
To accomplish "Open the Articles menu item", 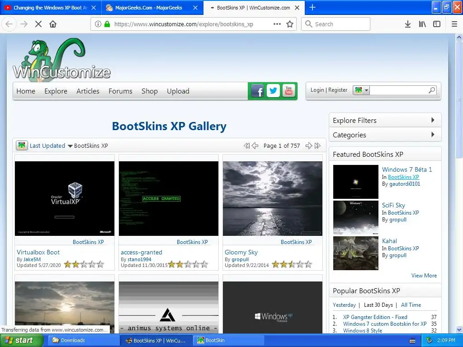I will tap(88, 91).
